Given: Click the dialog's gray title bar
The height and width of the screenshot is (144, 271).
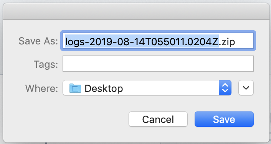Looking at the screenshot, I should (136, 11).
